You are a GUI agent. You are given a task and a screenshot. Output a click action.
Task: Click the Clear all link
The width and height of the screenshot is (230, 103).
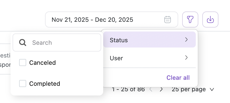coord(178,77)
